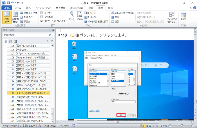Open the navigation pane options dropdown arrow
Screen dimensions: 197x128
tap(50, 30)
